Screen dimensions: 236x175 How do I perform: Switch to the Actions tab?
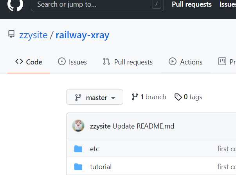[186, 62]
